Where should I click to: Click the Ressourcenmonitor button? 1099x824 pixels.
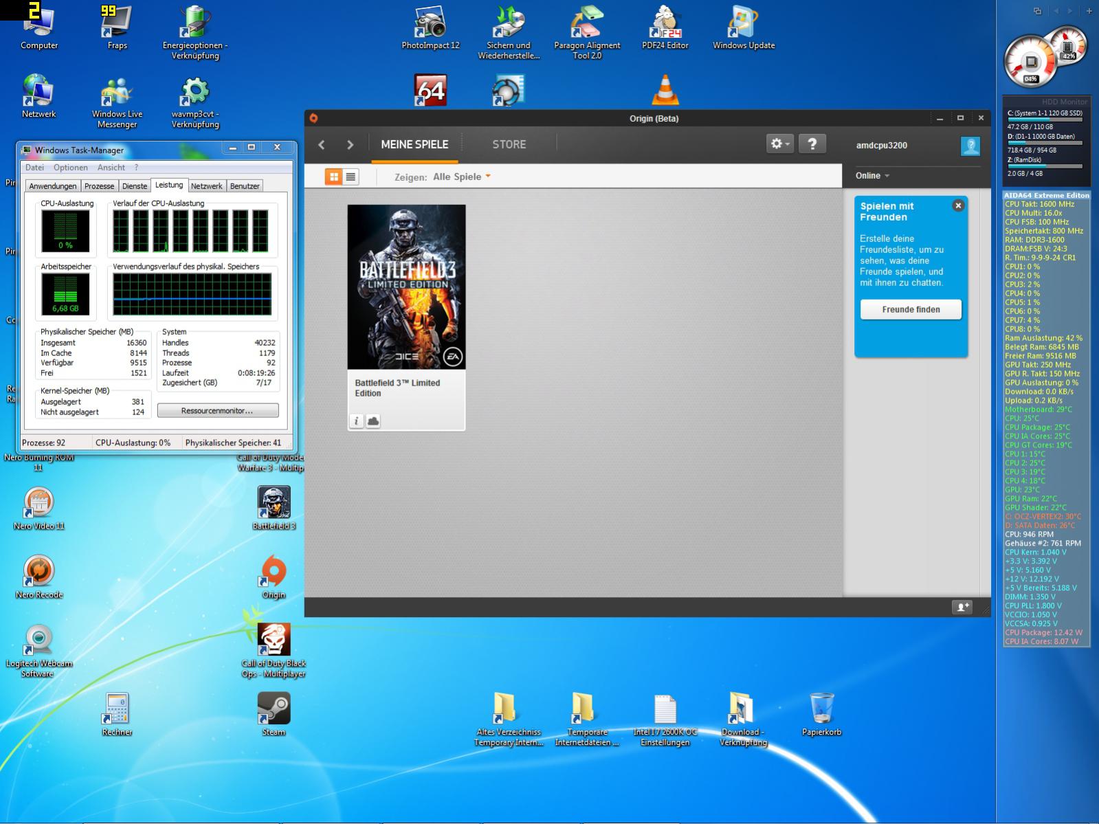point(218,410)
